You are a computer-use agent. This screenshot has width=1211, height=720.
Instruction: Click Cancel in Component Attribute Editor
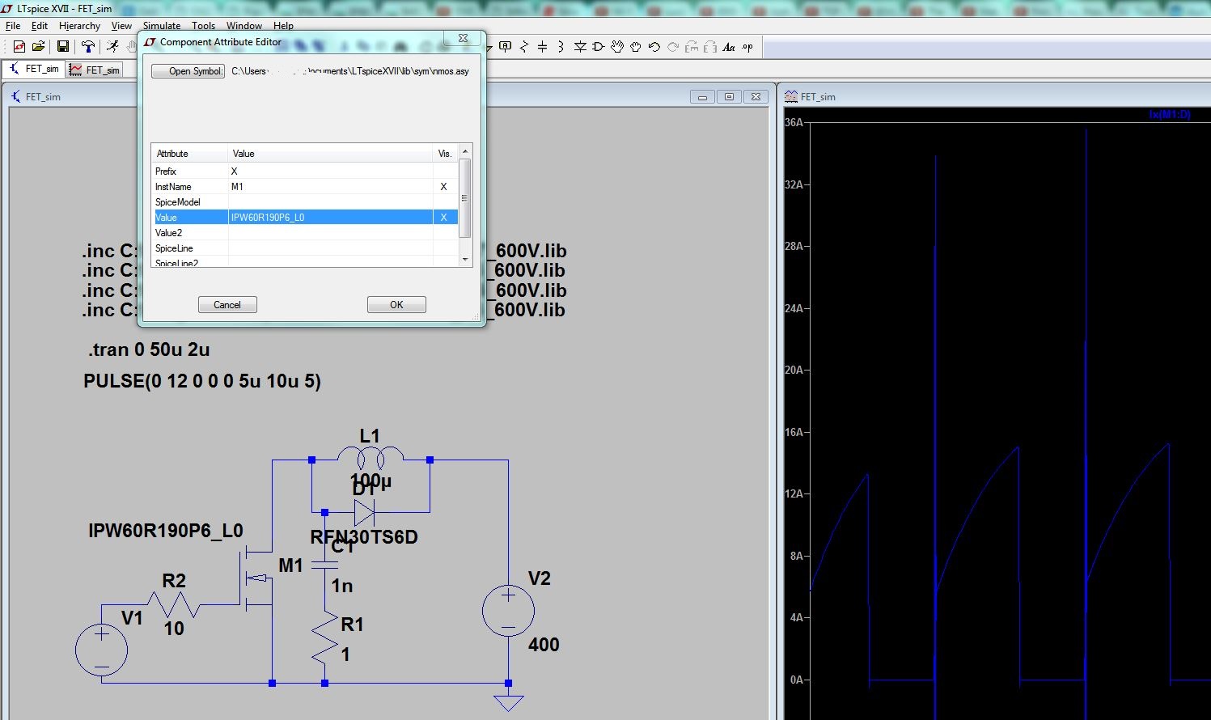tap(227, 305)
